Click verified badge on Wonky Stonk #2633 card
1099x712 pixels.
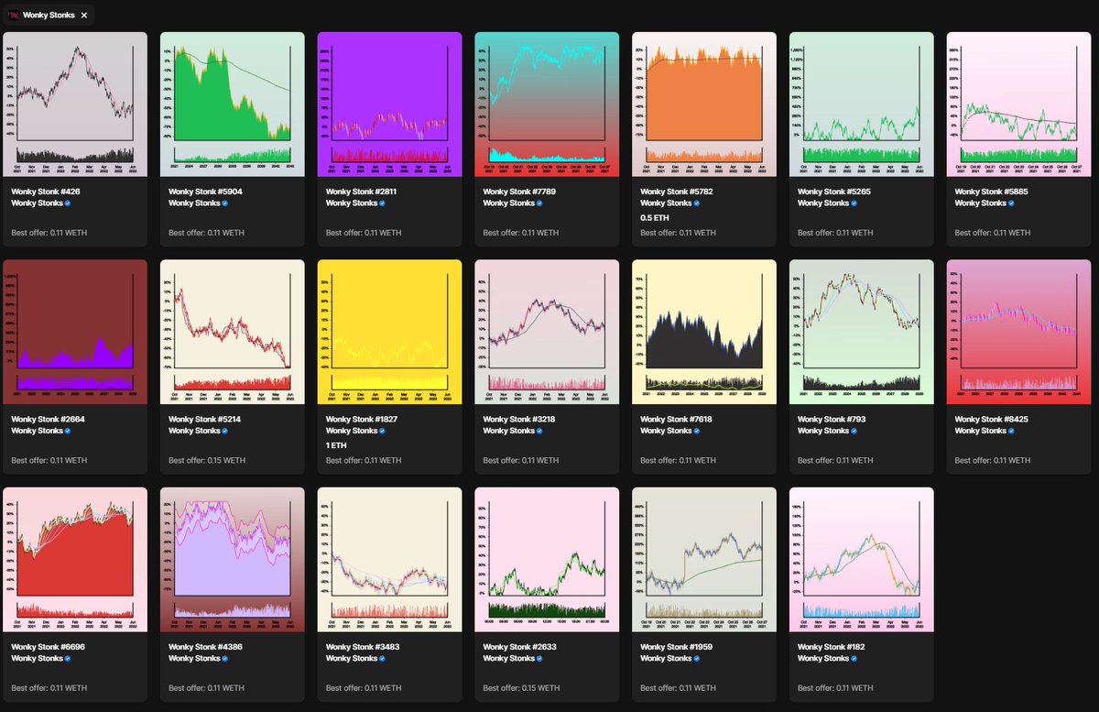pos(539,659)
